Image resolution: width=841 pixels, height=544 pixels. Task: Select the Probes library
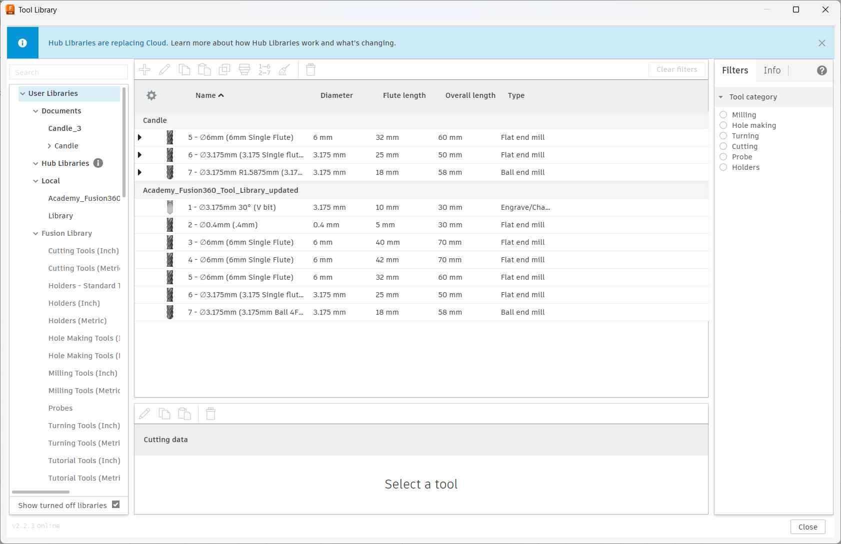[60, 408]
